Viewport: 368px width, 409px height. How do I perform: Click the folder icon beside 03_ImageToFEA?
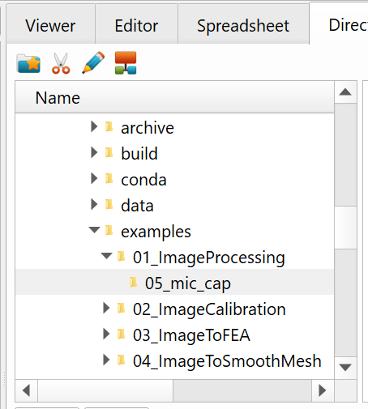(122, 334)
